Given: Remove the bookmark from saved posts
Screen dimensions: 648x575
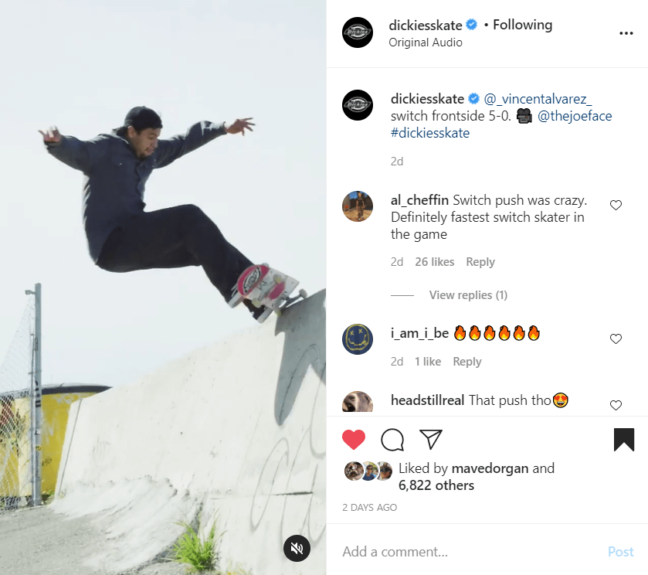Looking at the screenshot, I should pyautogui.click(x=624, y=439).
